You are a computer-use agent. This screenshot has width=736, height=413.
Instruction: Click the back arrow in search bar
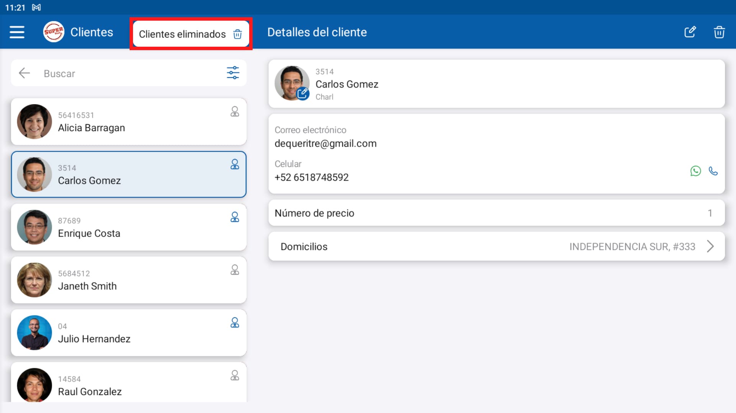point(25,73)
